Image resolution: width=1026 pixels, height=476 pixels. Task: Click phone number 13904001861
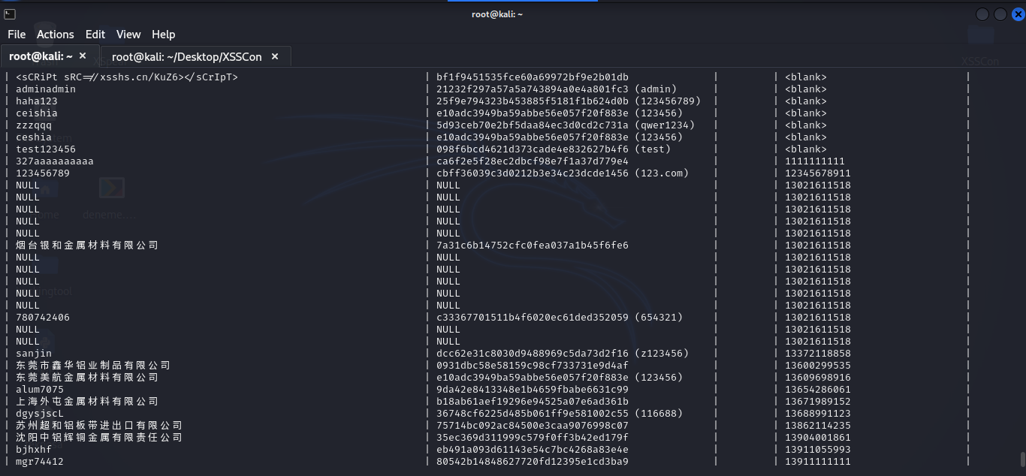point(818,438)
